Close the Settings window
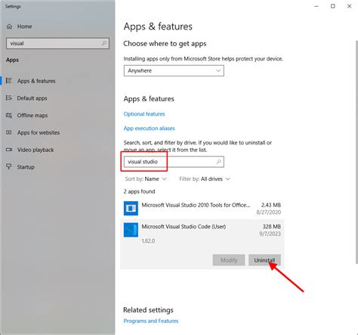358x335 pixels. [x=349, y=6]
